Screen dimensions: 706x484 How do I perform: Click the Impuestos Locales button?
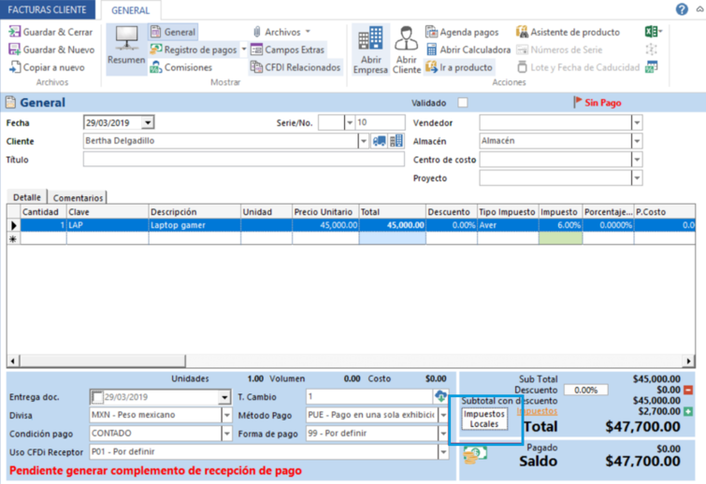(484, 419)
